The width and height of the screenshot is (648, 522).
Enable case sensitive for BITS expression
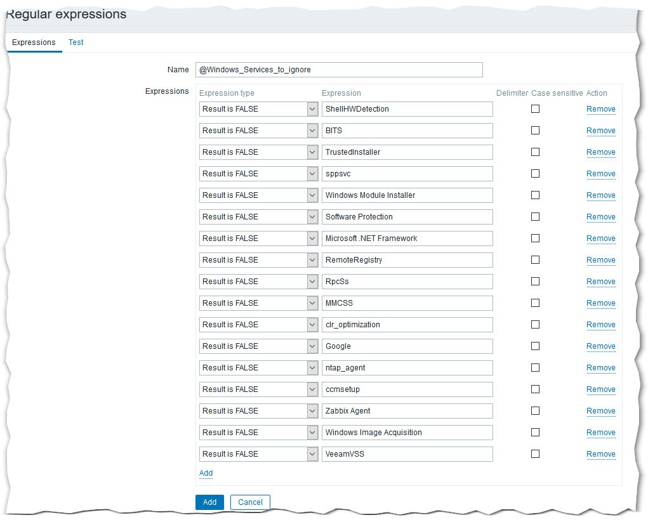pos(535,131)
